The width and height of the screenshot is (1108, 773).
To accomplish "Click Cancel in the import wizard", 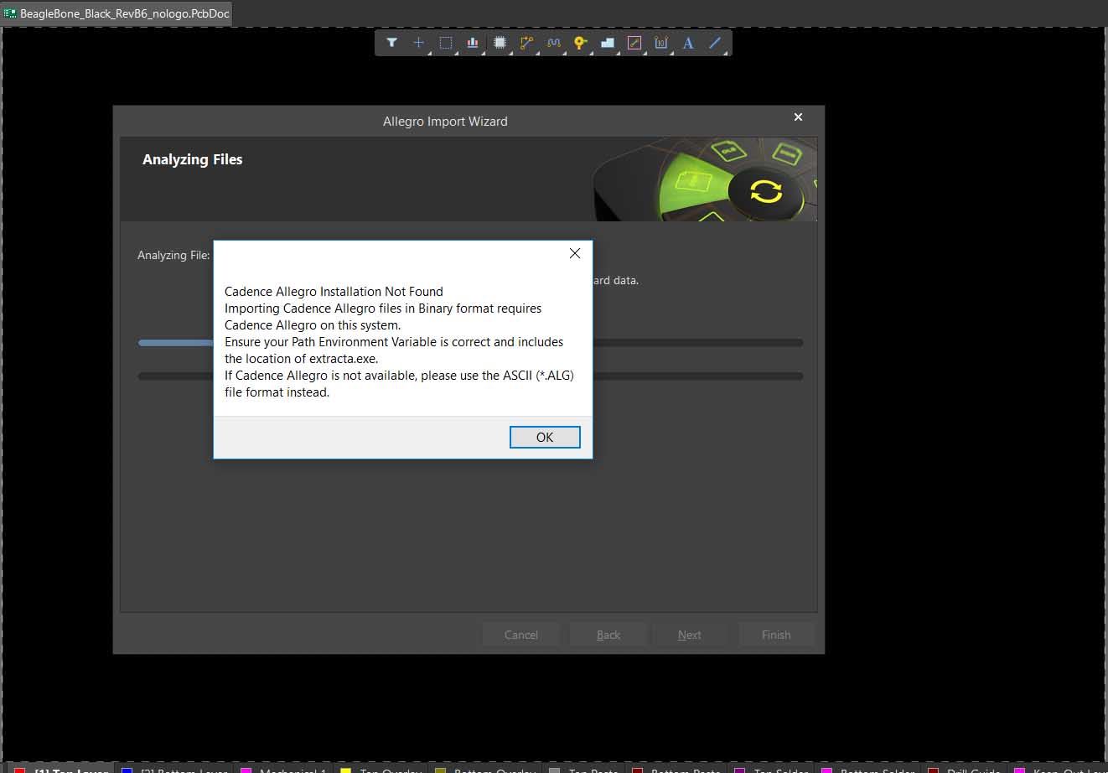I will [x=521, y=635].
